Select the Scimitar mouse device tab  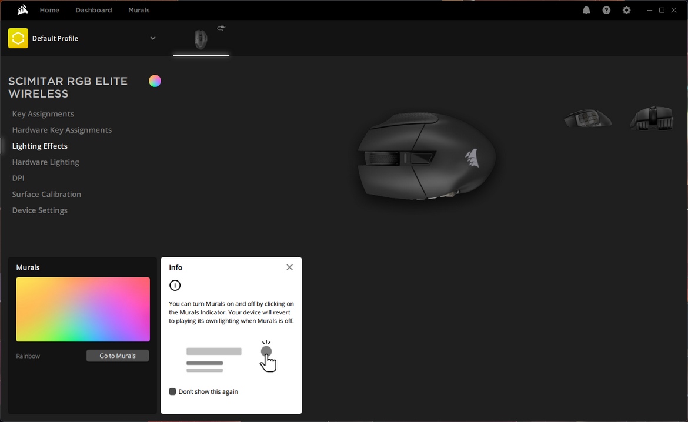point(201,39)
